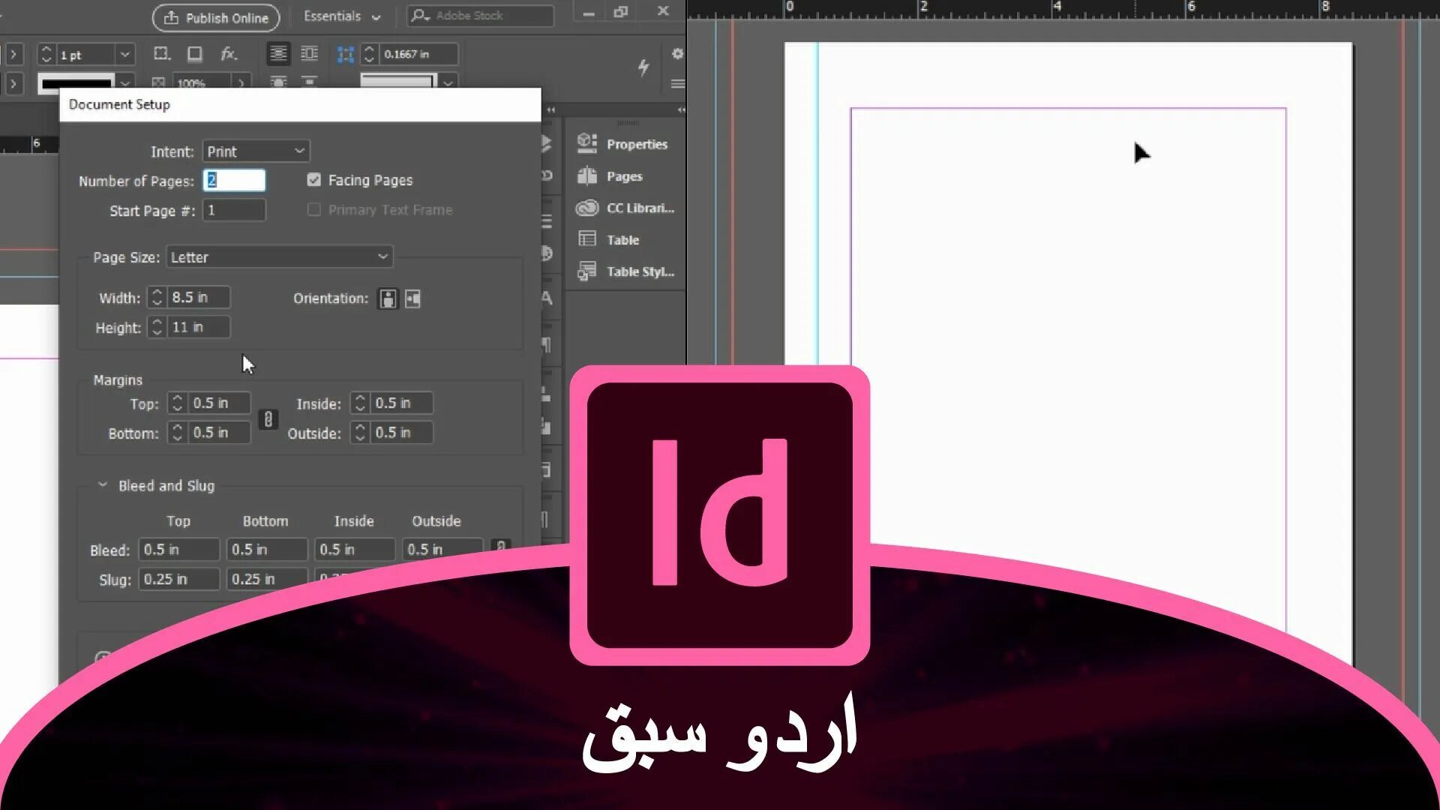Toggle the Primary Text Frame checkbox
This screenshot has width=1440, height=810.
coord(314,210)
